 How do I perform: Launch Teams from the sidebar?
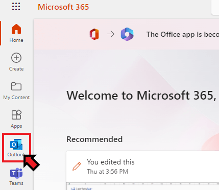click(16, 177)
